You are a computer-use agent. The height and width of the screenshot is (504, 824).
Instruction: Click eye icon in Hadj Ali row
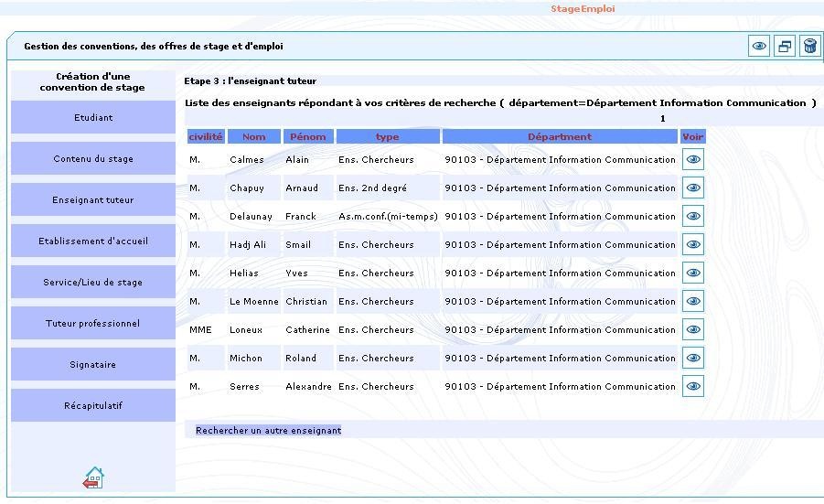point(693,244)
